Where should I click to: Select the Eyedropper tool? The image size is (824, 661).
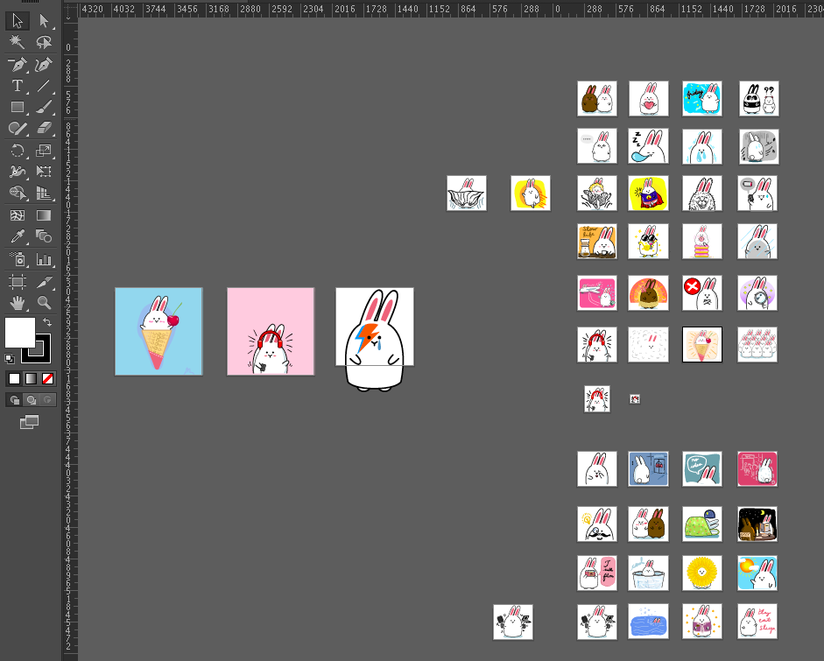click(x=18, y=237)
